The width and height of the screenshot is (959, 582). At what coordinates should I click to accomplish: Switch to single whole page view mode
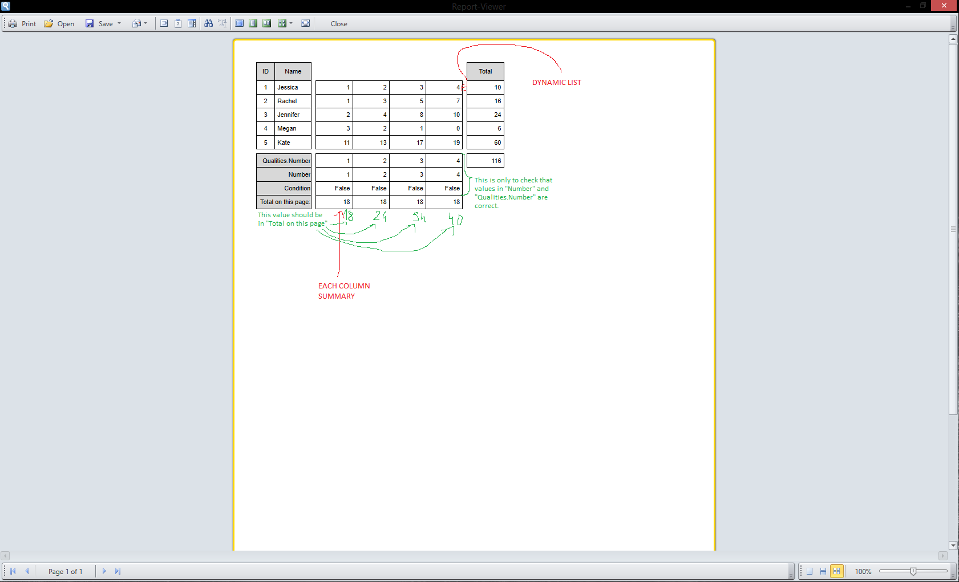253,23
